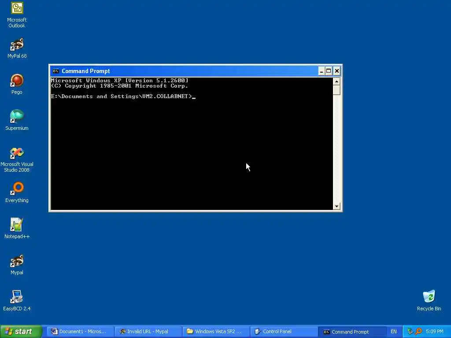Click the 5:09 PM system clock
Screen dimensions: 451x338
[x=435, y=331]
